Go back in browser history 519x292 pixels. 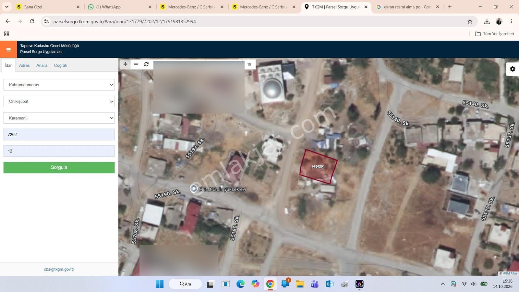coord(8,21)
